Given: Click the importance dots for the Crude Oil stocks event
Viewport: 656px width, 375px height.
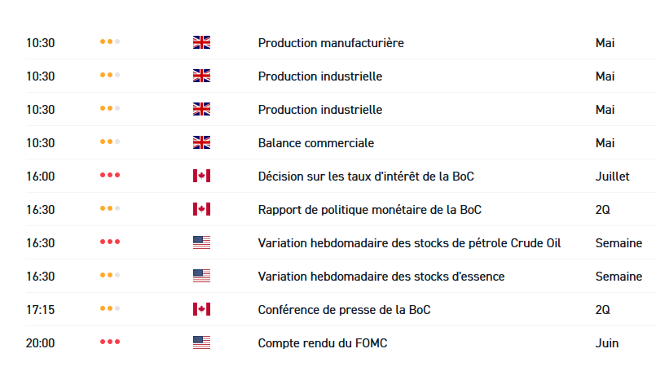Looking at the screenshot, I should point(110,242).
